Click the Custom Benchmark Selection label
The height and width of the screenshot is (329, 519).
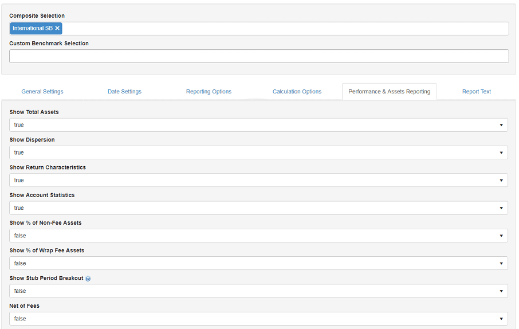click(49, 44)
